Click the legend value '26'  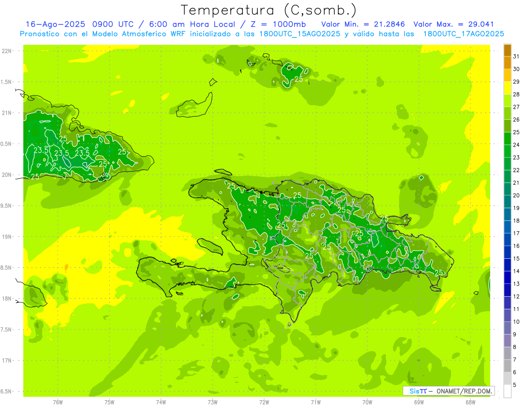[516, 120]
